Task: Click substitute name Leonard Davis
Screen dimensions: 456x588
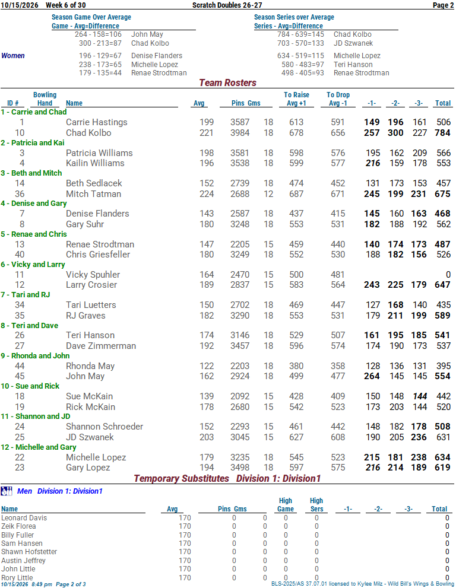Action: click(24, 518)
